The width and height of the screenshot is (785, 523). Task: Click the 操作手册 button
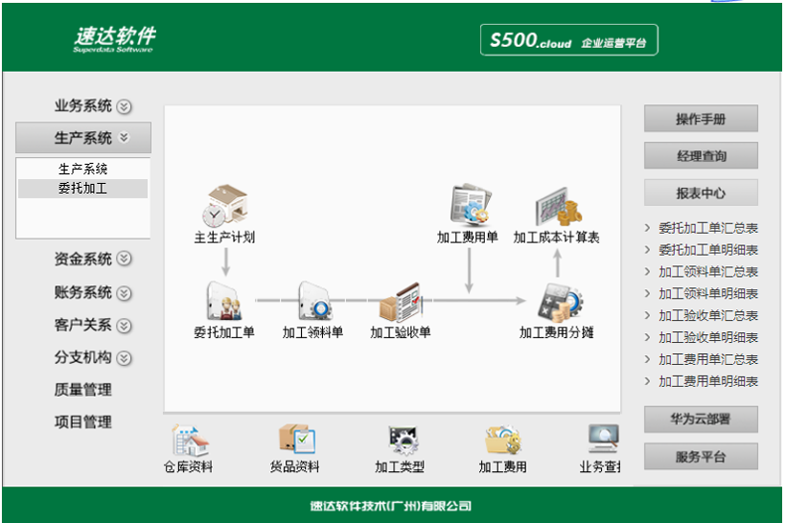pos(701,118)
